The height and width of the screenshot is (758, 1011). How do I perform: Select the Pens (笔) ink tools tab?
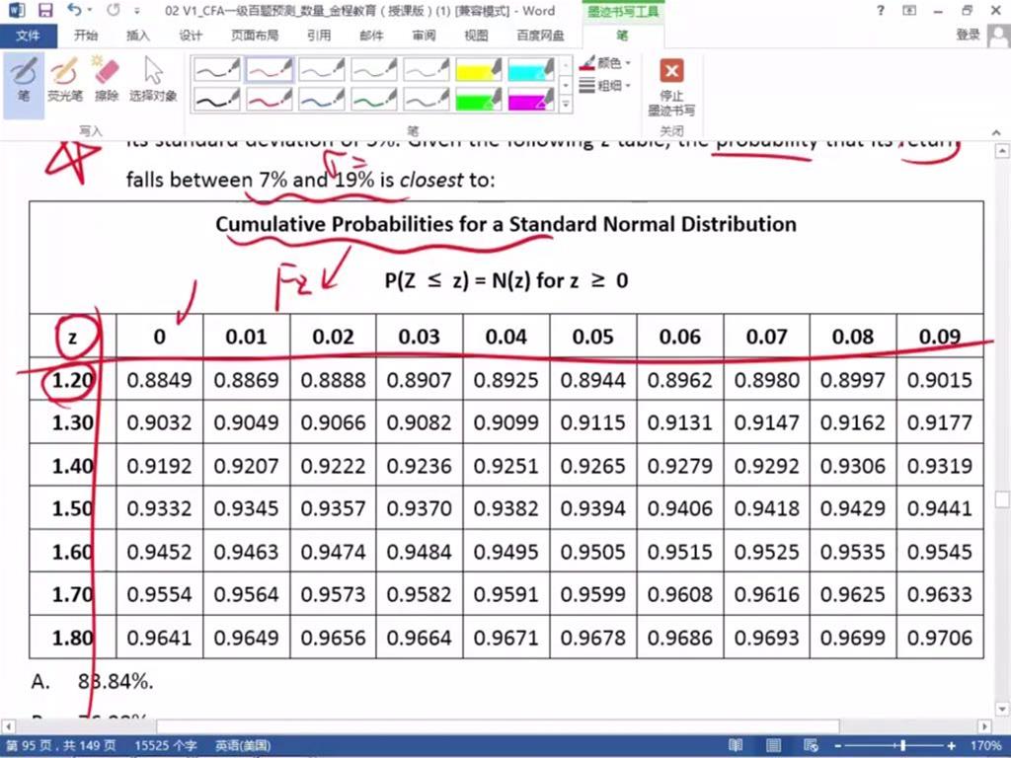point(622,36)
